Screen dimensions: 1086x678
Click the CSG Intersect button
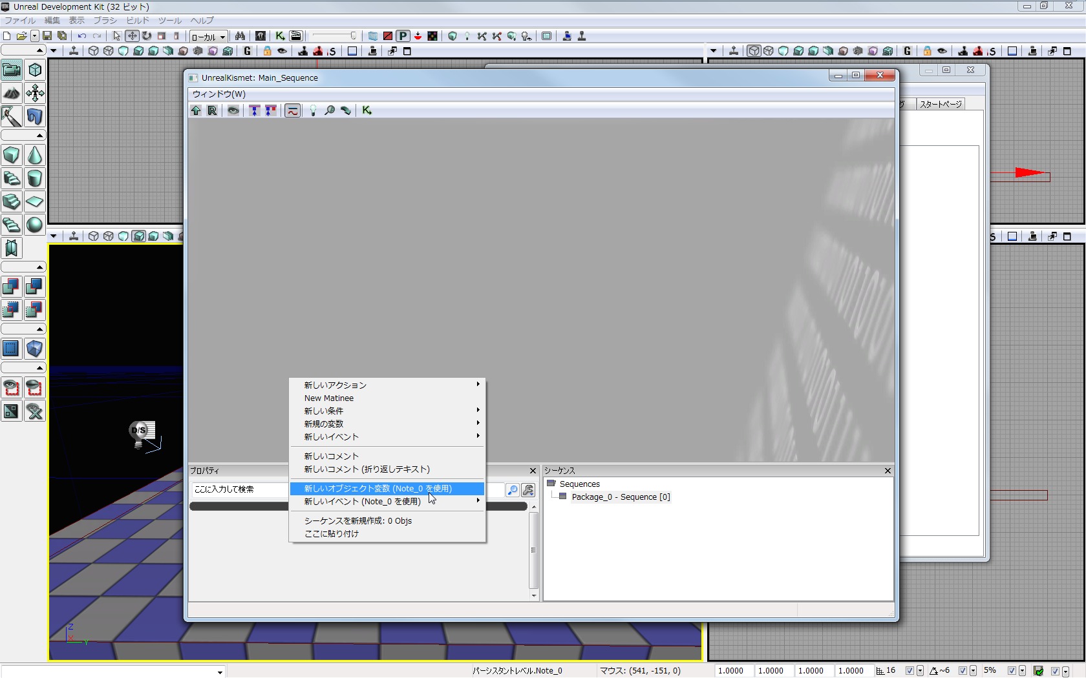point(12,310)
